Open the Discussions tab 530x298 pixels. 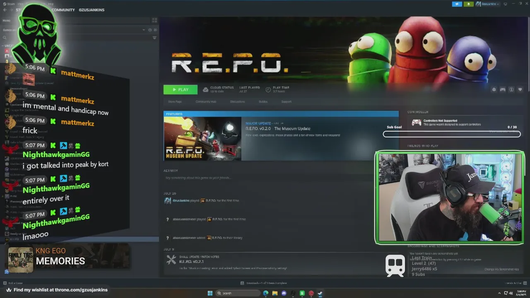238,101
